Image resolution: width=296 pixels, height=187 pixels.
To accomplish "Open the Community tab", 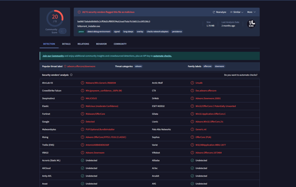I will [x=120, y=44].
